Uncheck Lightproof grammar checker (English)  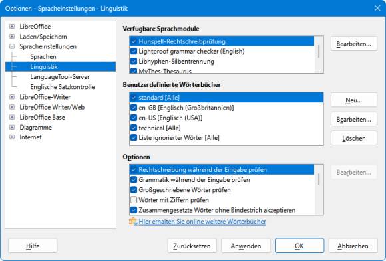pyautogui.click(x=134, y=51)
